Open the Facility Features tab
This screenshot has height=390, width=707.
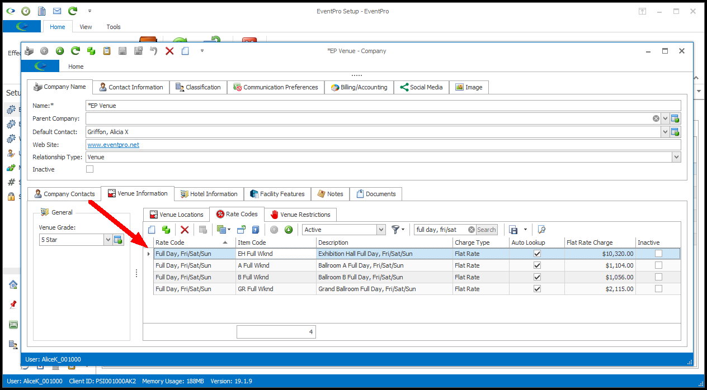point(277,194)
